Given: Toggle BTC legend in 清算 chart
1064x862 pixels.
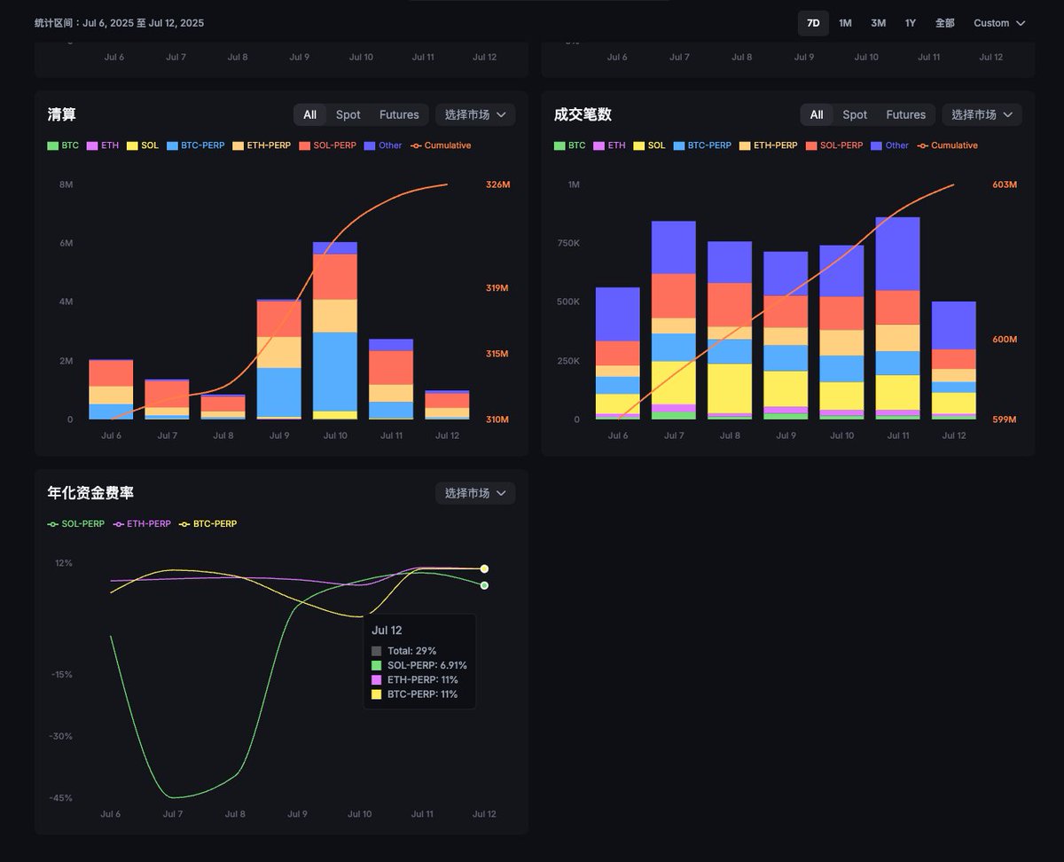Looking at the screenshot, I should click(x=64, y=145).
